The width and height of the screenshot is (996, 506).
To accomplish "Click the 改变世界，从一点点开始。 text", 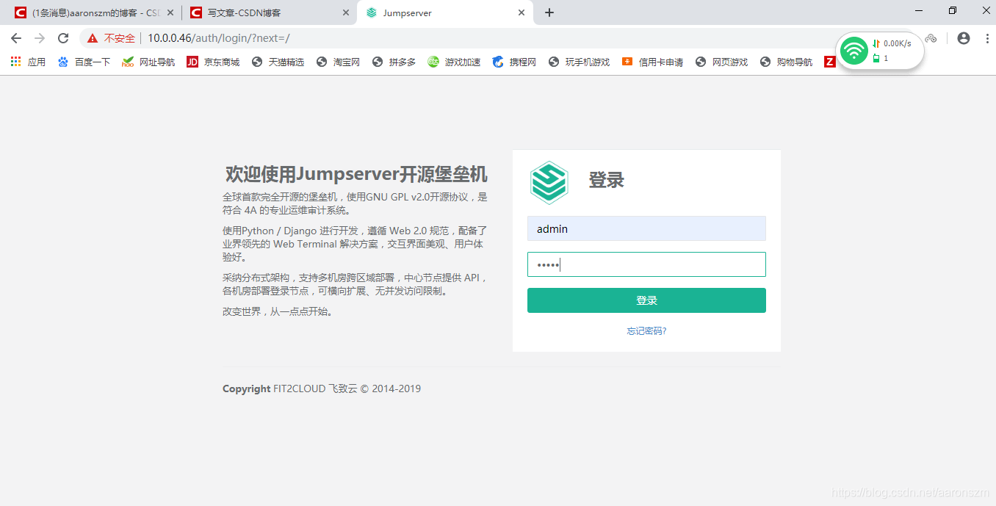I will pyautogui.click(x=279, y=311).
